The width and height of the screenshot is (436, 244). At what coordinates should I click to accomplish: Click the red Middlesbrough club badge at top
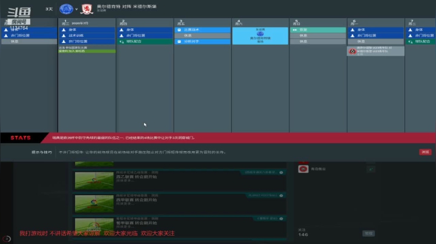click(x=87, y=9)
